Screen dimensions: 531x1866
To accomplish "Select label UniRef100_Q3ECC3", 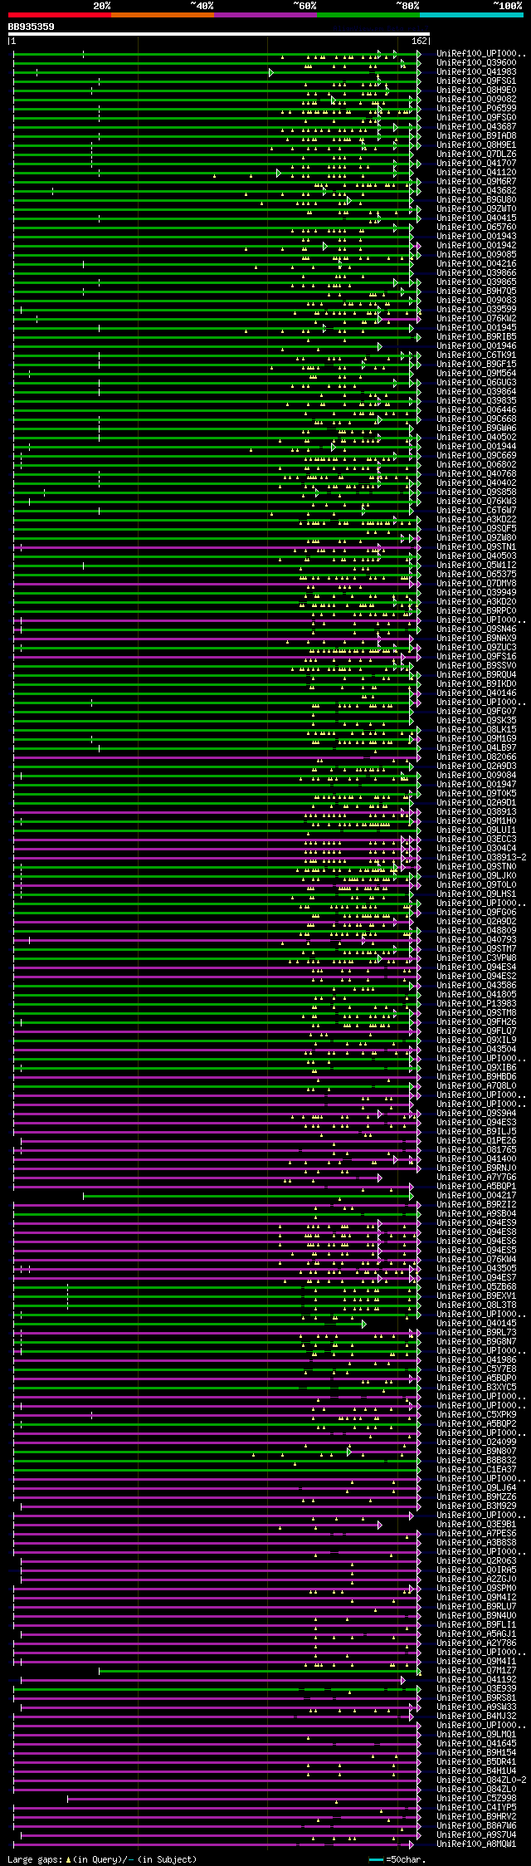I will [476, 840].
